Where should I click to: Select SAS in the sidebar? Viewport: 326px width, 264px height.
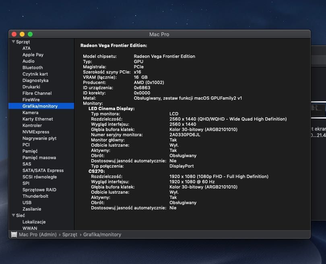[27, 164]
